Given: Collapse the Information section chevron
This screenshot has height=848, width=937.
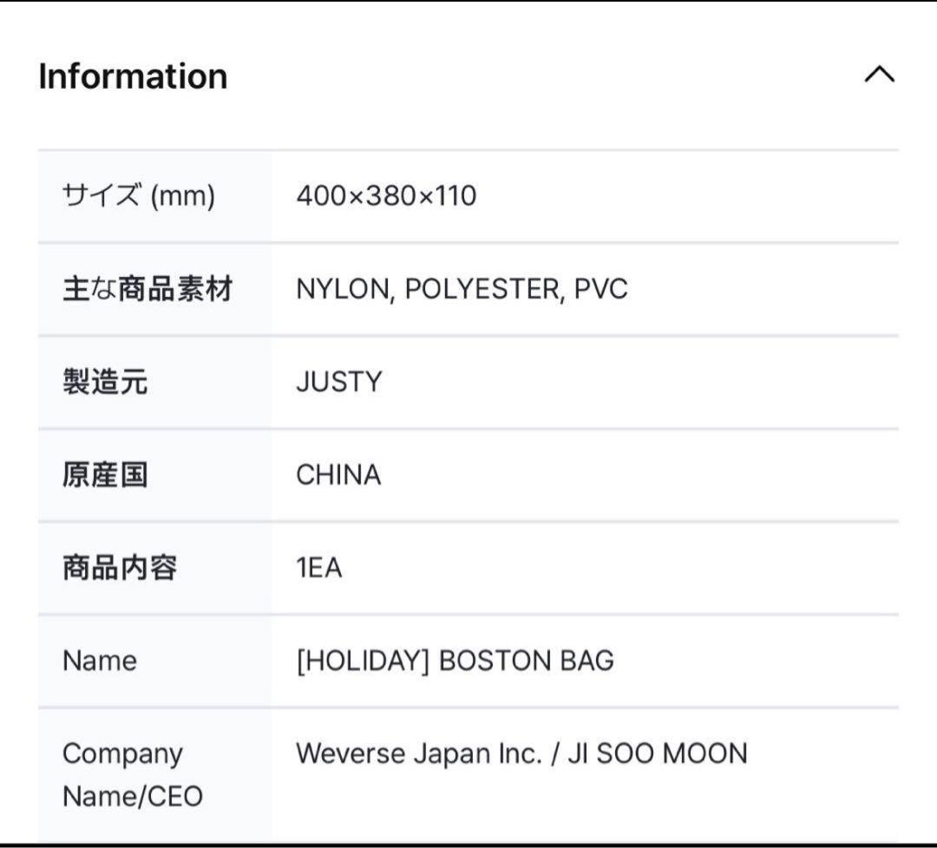Looking at the screenshot, I should [x=880, y=76].
